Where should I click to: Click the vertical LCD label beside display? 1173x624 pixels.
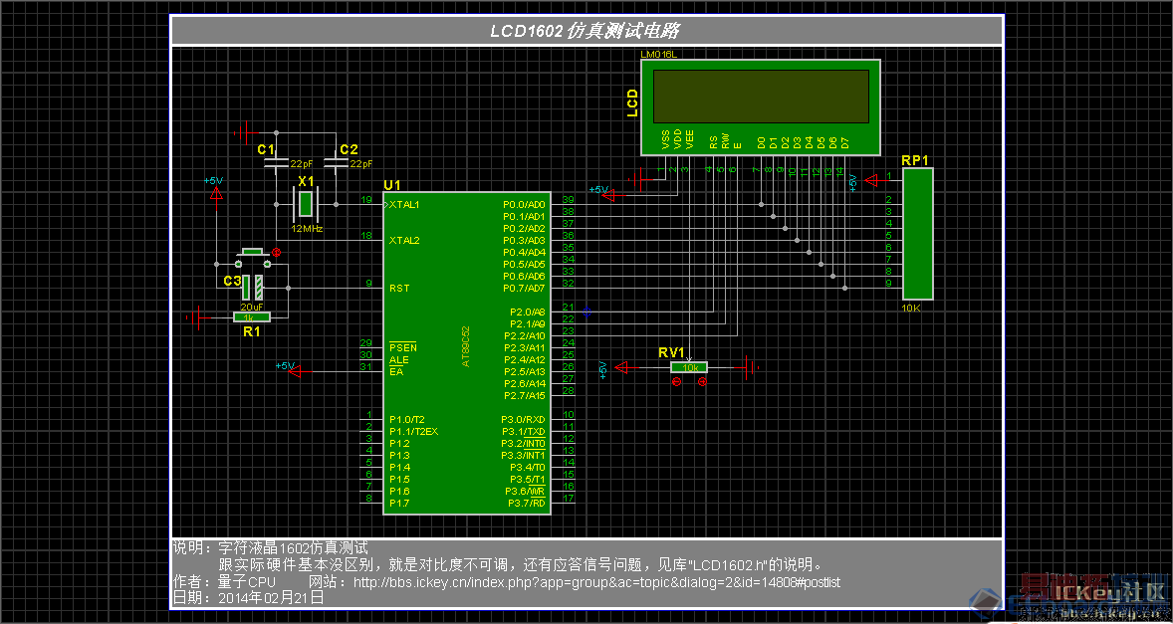tap(632, 104)
